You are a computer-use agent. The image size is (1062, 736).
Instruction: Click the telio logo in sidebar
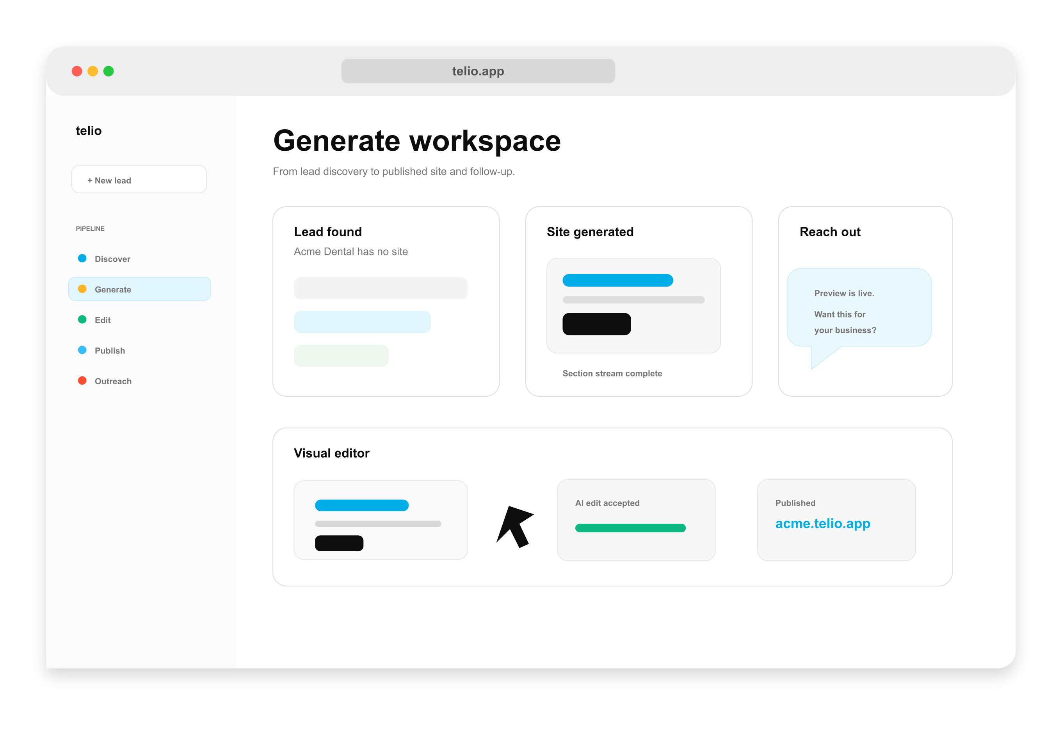[x=89, y=130]
